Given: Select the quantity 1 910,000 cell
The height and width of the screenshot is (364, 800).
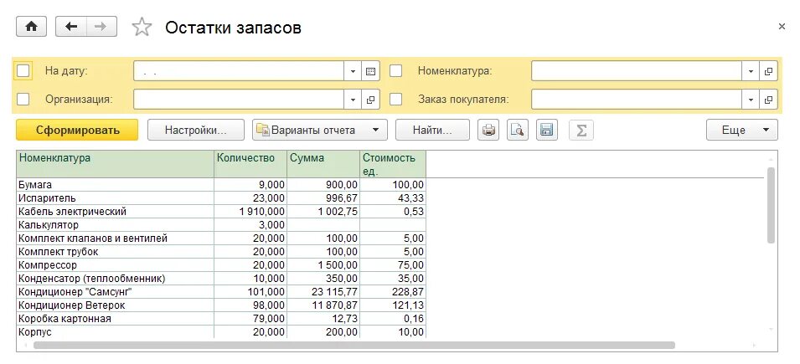Looking at the screenshot, I should coord(250,211).
